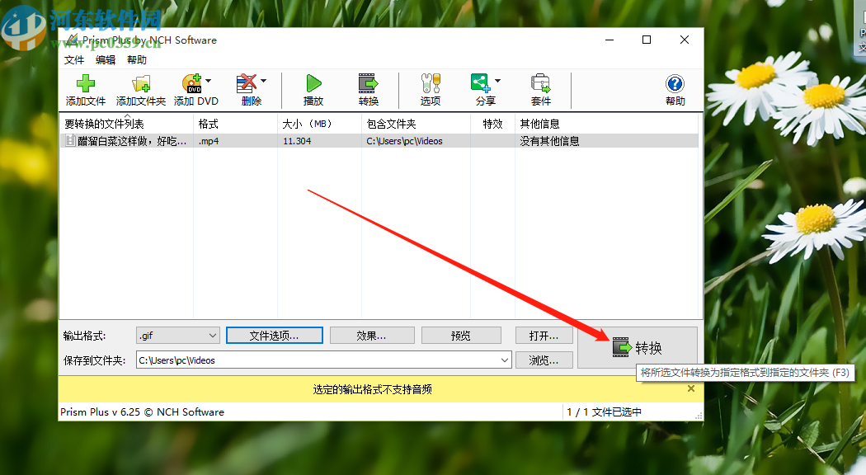Click the 特效 column header
866x475 pixels.
492,124
